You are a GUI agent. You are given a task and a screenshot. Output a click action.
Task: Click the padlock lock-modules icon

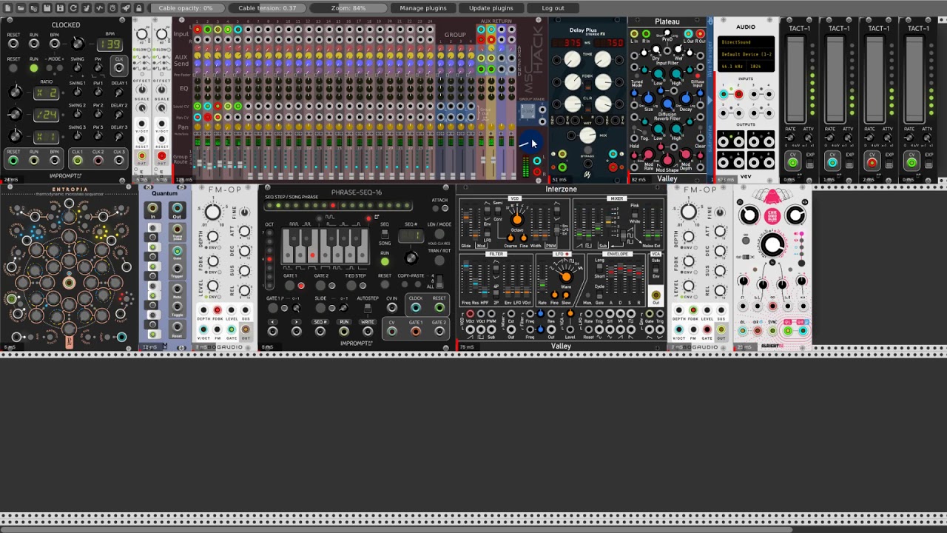pyautogui.click(x=138, y=8)
